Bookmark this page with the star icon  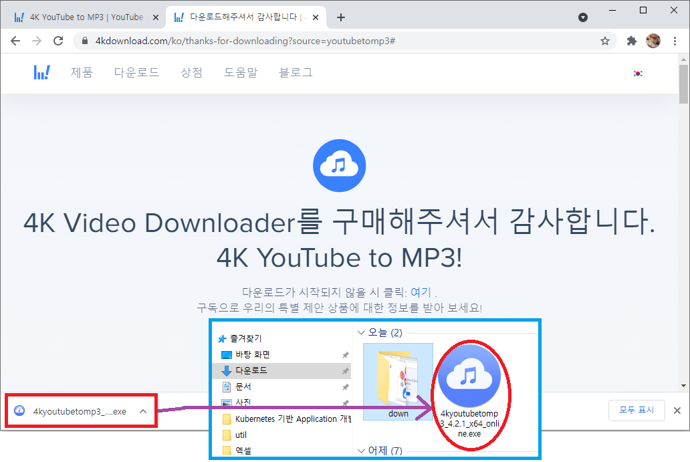(x=605, y=41)
